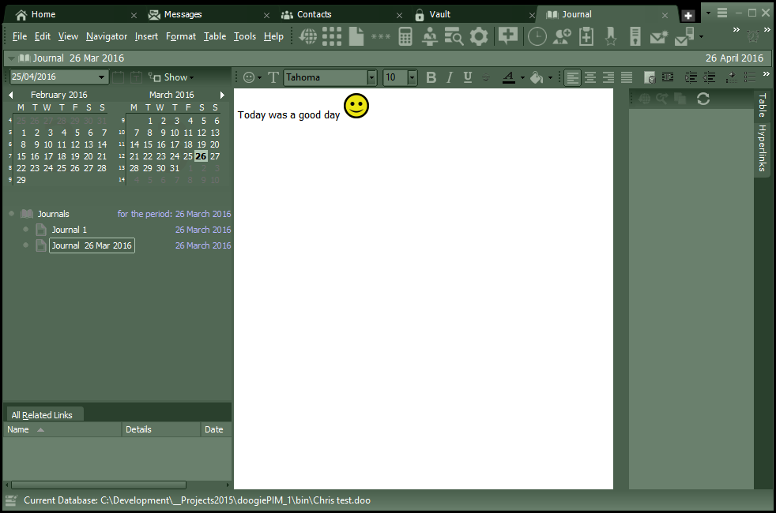The height and width of the screenshot is (513, 776).
Task: Click the speech bubble plus icon
Action: click(508, 36)
